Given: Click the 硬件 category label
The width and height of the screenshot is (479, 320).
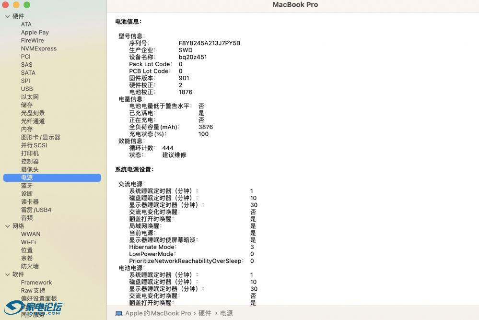Looking at the screenshot, I should (18, 16).
